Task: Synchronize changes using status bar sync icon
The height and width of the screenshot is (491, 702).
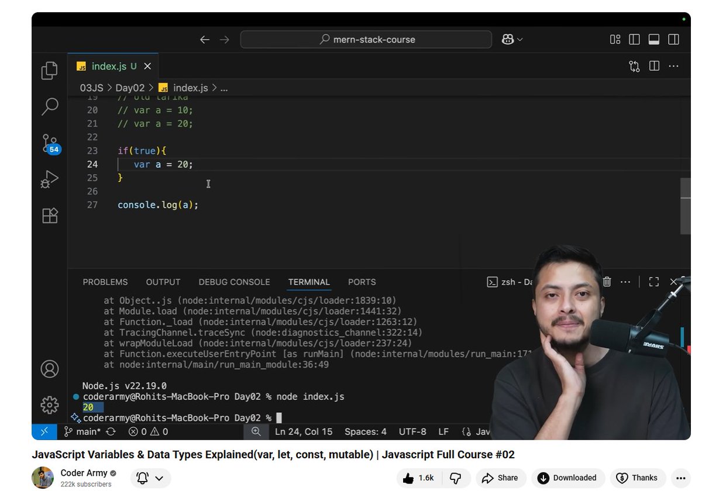Action: [x=111, y=431]
